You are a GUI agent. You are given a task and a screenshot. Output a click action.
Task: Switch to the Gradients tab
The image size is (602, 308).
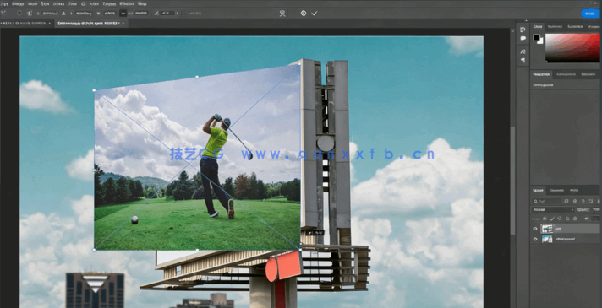coord(575,26)
